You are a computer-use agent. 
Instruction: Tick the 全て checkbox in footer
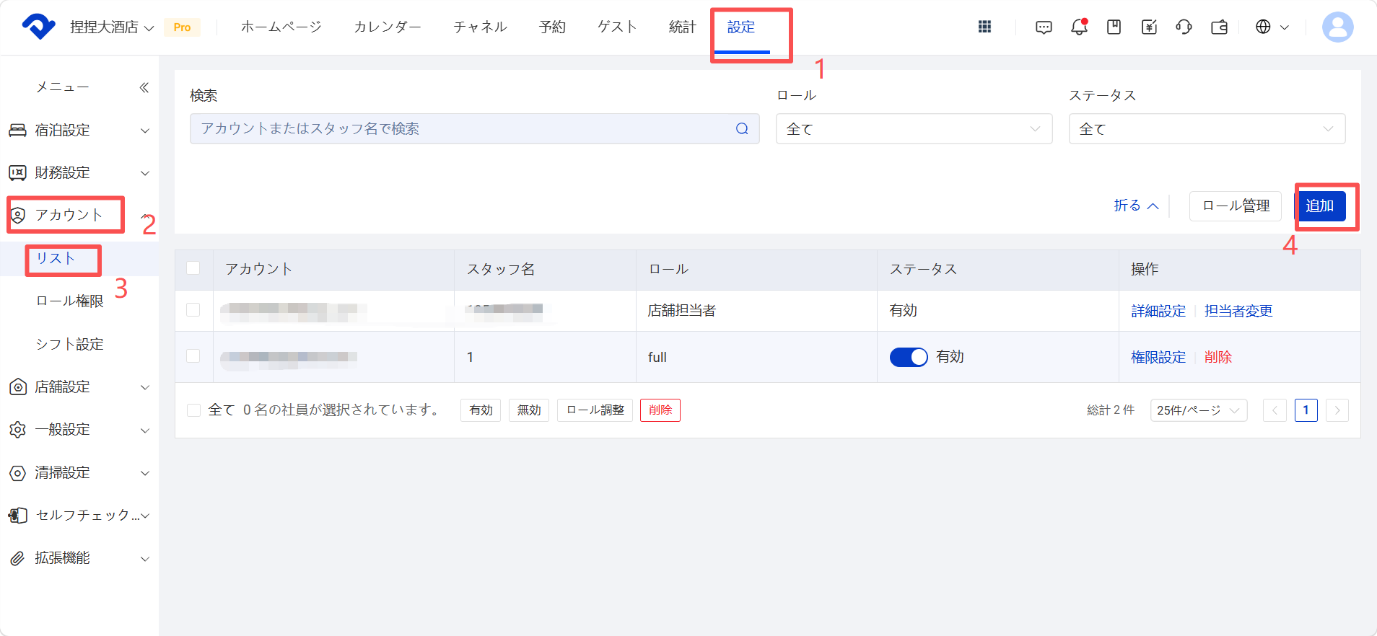193,410
